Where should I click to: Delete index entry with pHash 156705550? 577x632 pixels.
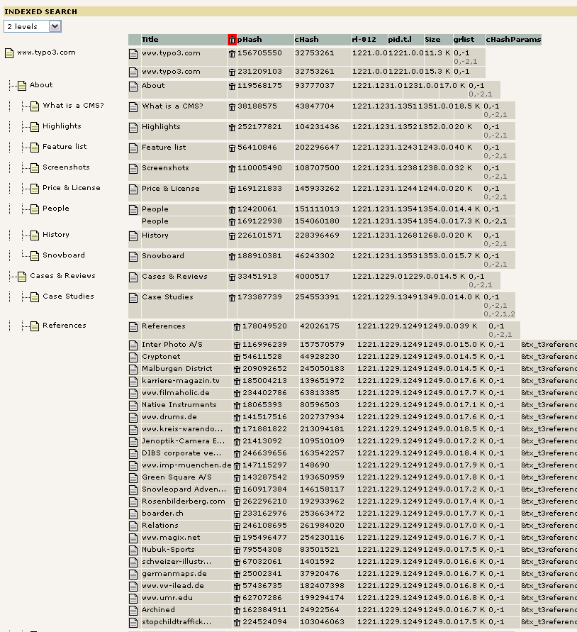232,54
